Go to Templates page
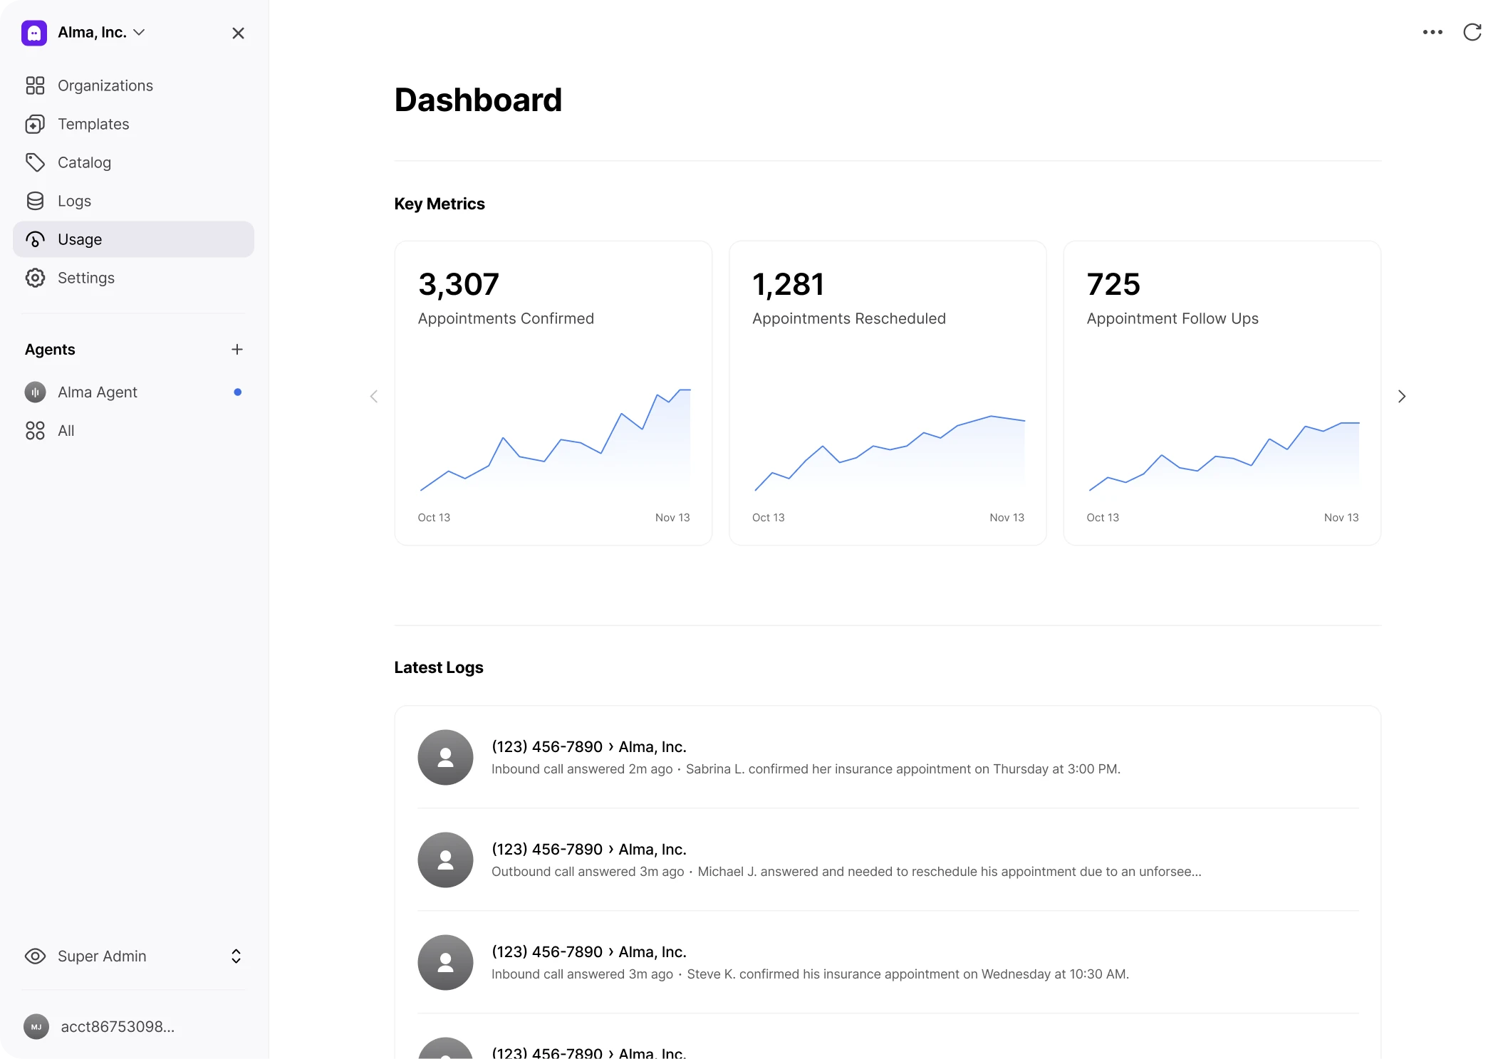The image size is (1508, 1059). click(133, 124)
